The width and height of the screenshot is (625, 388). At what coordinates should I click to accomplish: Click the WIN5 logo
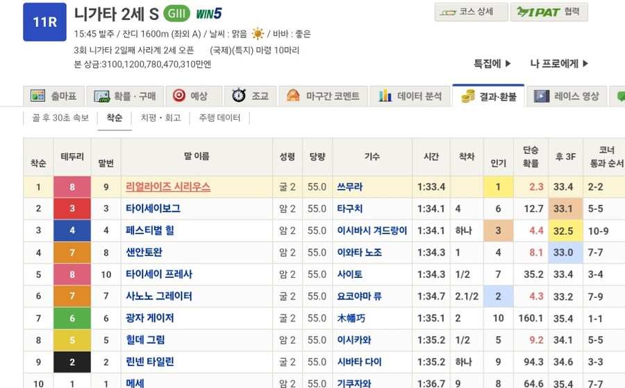point(208,15)
